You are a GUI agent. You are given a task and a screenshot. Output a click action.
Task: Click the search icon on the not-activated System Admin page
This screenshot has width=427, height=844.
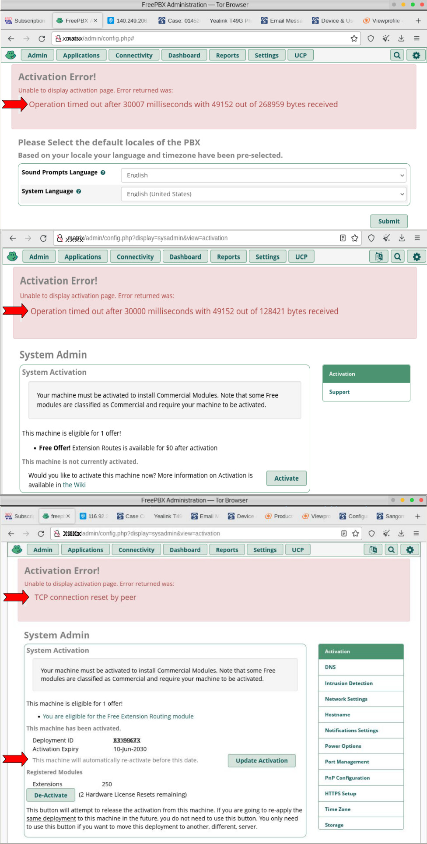[397, 257]
